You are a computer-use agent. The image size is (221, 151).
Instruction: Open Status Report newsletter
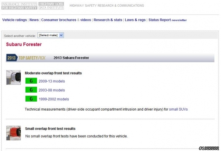point(167,20)
